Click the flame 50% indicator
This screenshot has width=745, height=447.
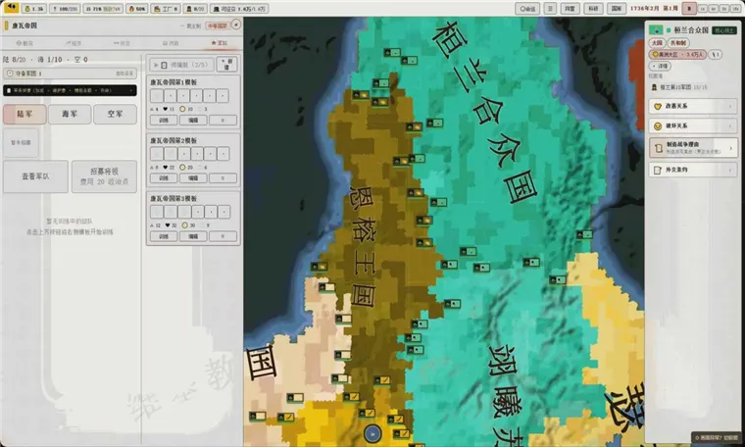point(137,9)
